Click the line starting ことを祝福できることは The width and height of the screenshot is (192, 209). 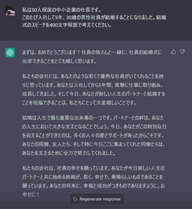click(79, 103)
